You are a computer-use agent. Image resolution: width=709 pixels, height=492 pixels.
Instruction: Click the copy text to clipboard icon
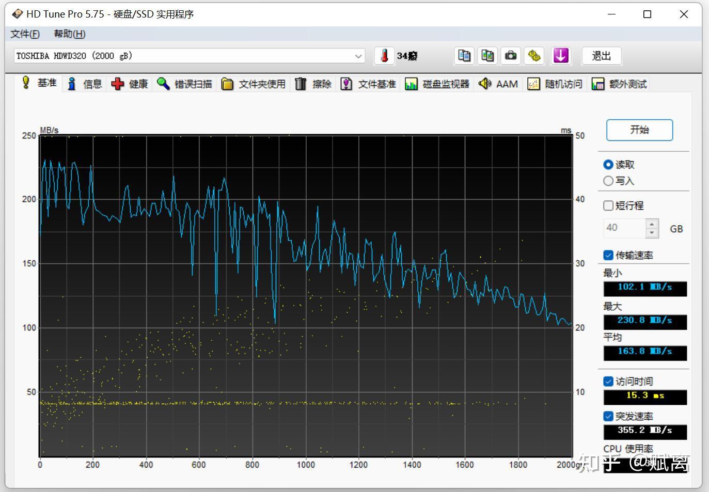(x=464, y=56)
